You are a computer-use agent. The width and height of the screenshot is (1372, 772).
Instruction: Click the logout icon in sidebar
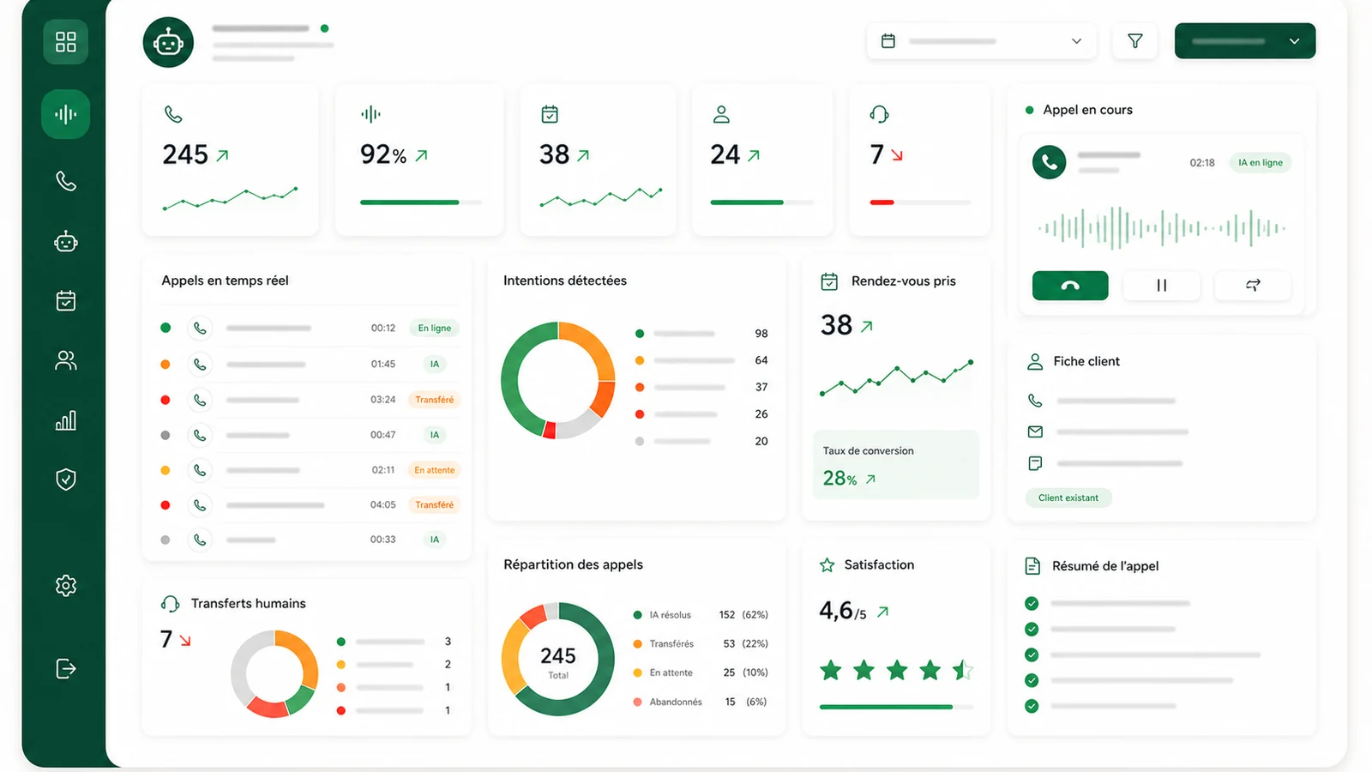[66, 668]
